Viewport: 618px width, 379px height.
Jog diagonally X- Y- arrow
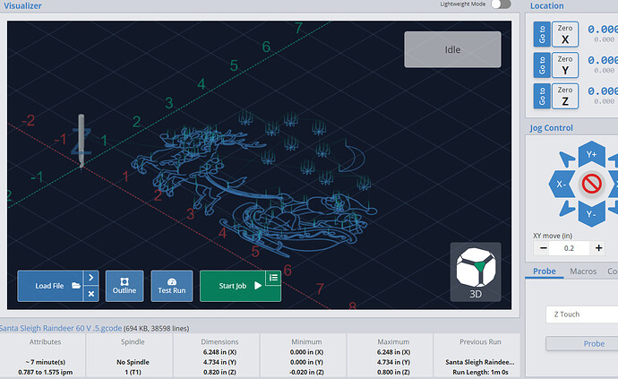click(x=567, y=209)
